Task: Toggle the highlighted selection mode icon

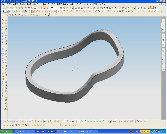Action: pyautogui.click(x=45, y=8)
